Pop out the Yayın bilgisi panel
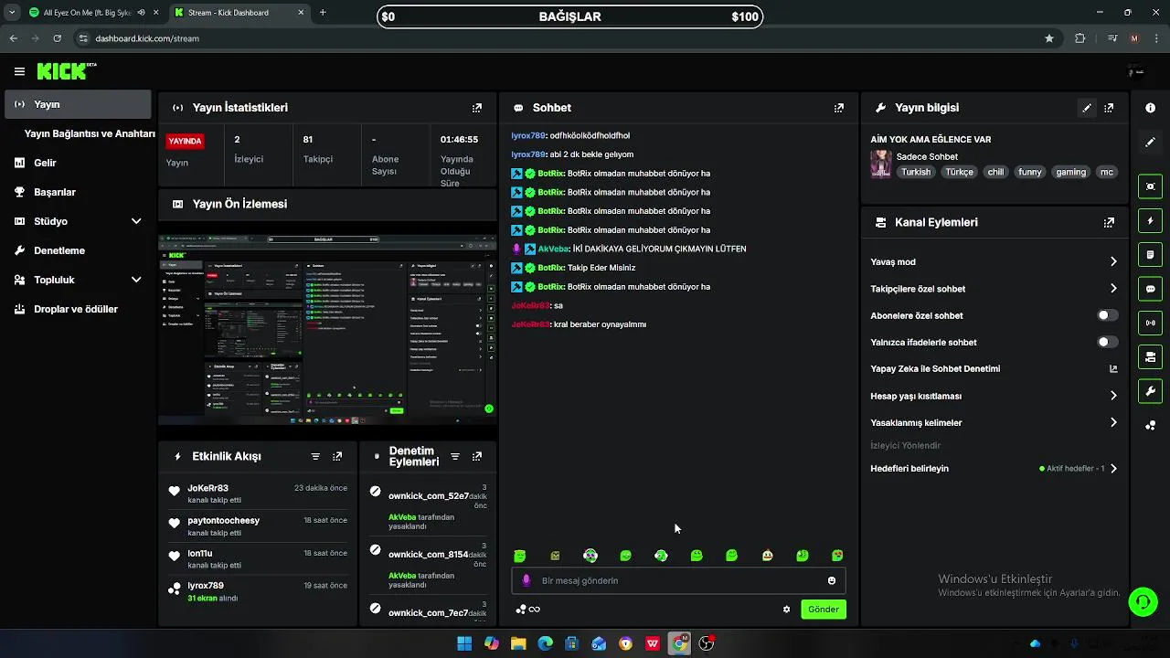The image size is (1170, 658). coord(1109,108)
